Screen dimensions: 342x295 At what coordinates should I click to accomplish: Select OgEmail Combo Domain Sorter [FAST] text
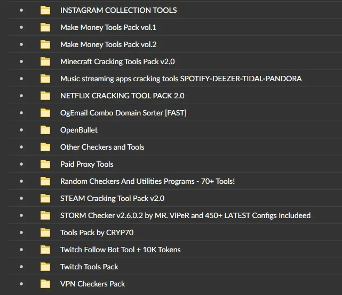point(123,113)
